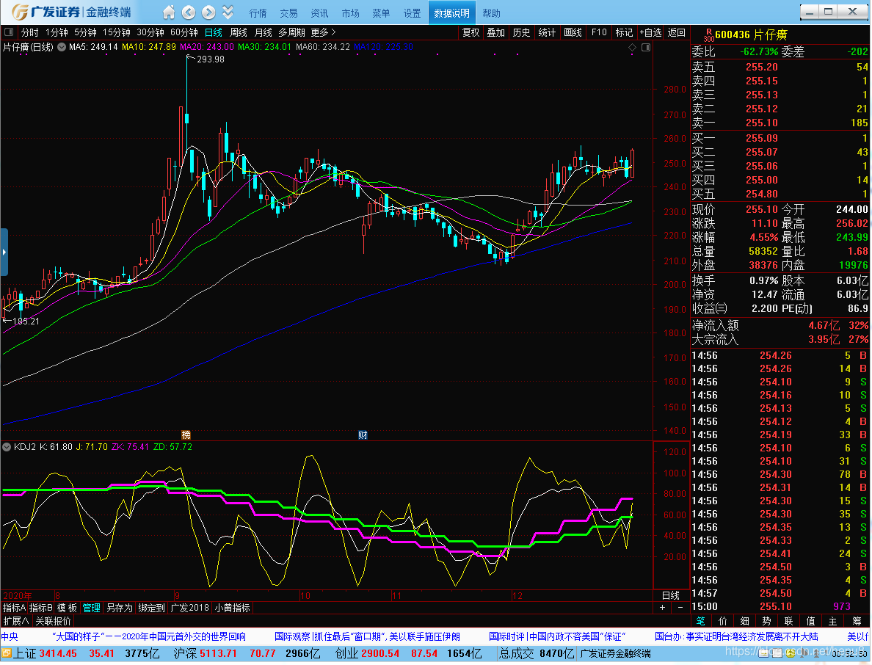This screenshot has height=665, width=872.
Task: Open F10 company information
Action: click(x=599, y=32)
